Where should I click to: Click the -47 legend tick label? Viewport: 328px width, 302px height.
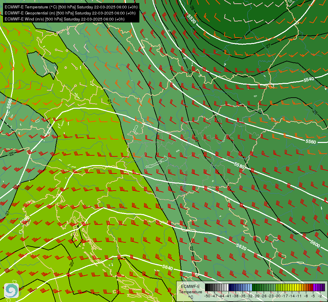tap(215, 296)
